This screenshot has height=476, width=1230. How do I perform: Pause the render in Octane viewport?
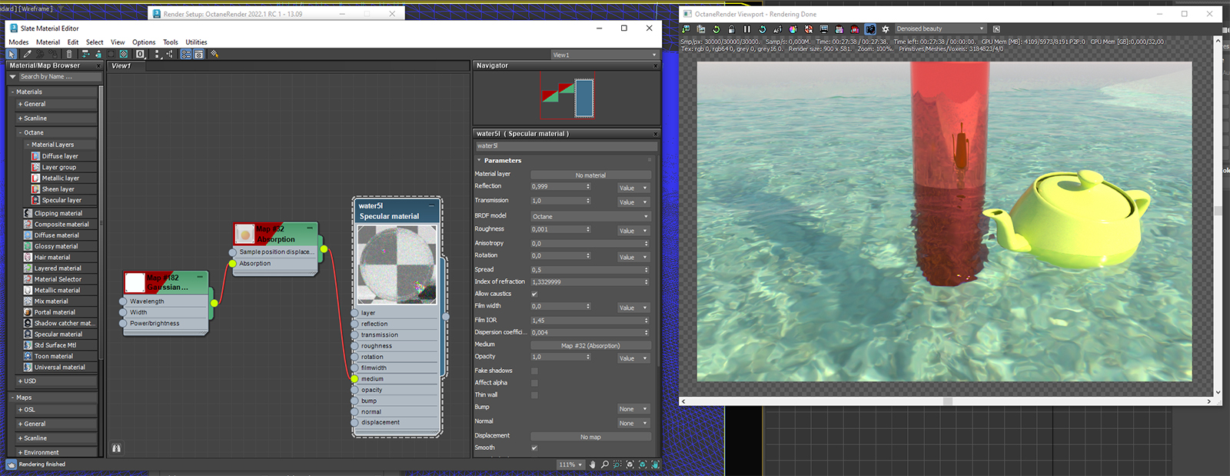tap(746, 29)
